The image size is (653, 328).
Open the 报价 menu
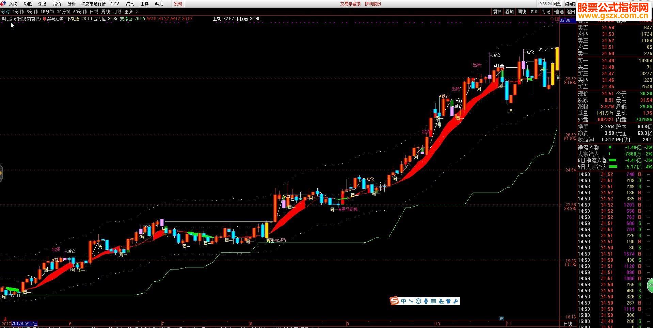[x=57, y=4]
